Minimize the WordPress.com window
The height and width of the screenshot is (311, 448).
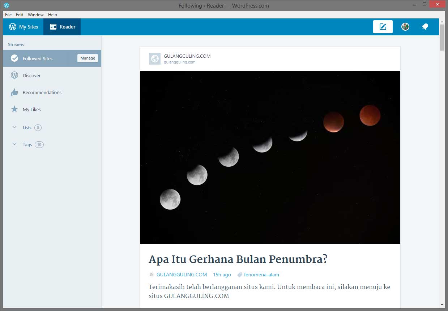tap(415, 5)
